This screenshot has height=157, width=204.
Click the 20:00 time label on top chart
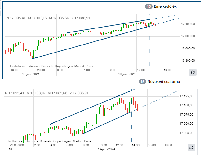(x=41, y=70)
